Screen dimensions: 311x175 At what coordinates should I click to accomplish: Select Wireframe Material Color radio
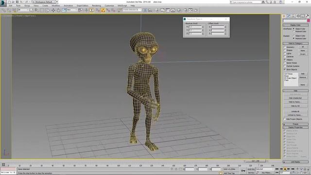(x=294, y=31)
